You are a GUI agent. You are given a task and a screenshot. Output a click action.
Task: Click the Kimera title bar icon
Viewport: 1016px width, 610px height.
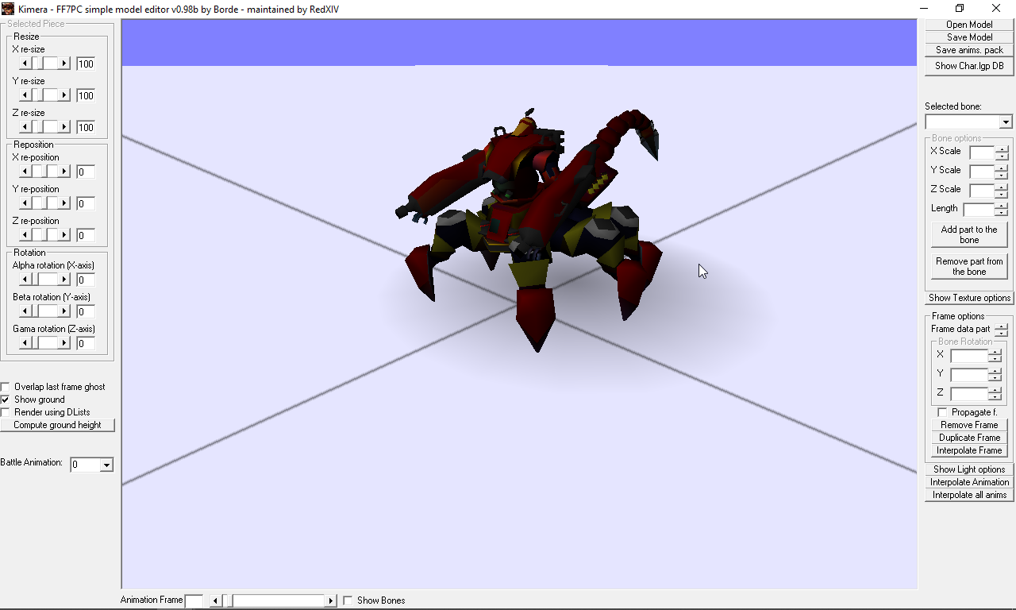coord(8,9)
